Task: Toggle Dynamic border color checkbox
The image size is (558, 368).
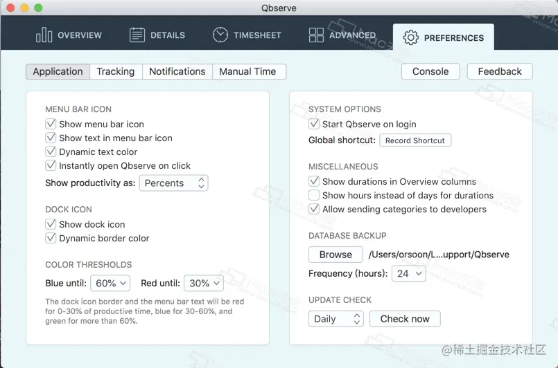Action: 51,238
